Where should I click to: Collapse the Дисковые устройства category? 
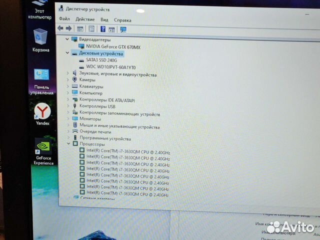click(67, 53)
